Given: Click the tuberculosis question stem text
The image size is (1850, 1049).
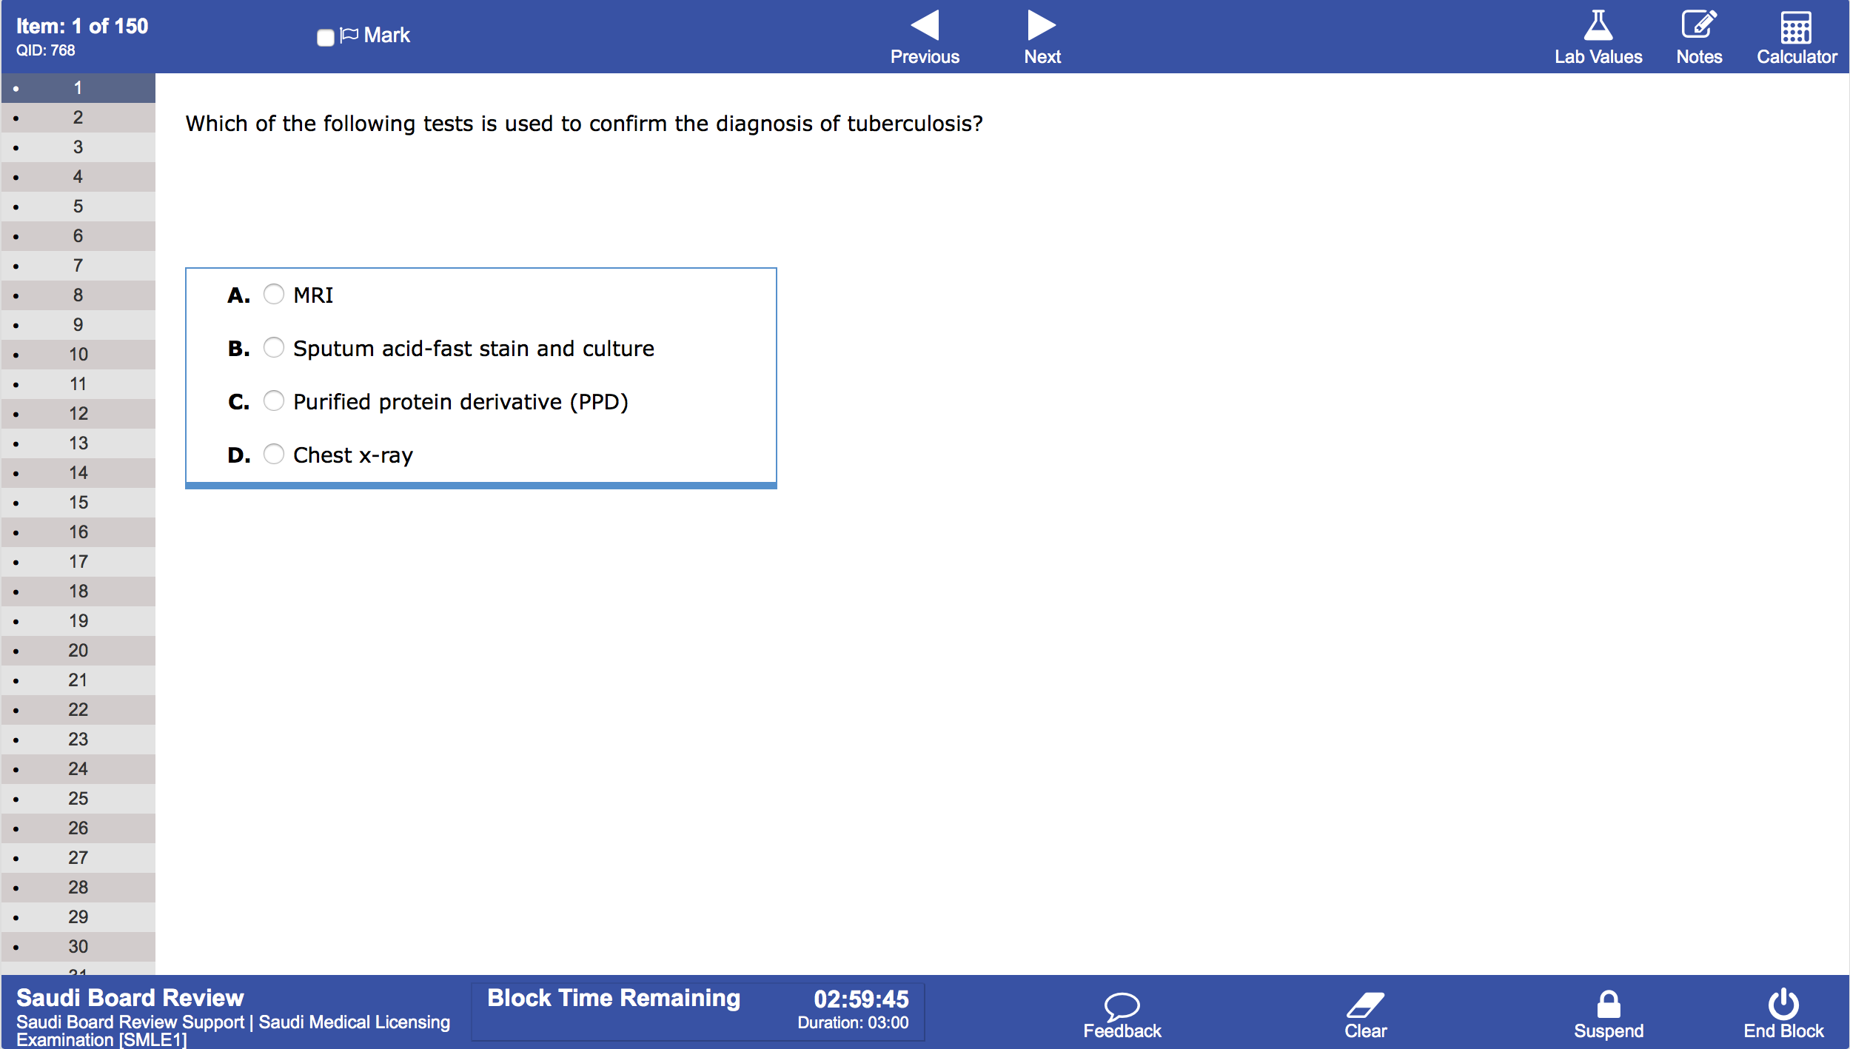Looking at the screenshot, I should click(584, 124).
